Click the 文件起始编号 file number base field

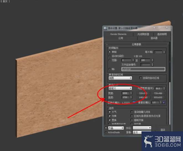point(145,65)
